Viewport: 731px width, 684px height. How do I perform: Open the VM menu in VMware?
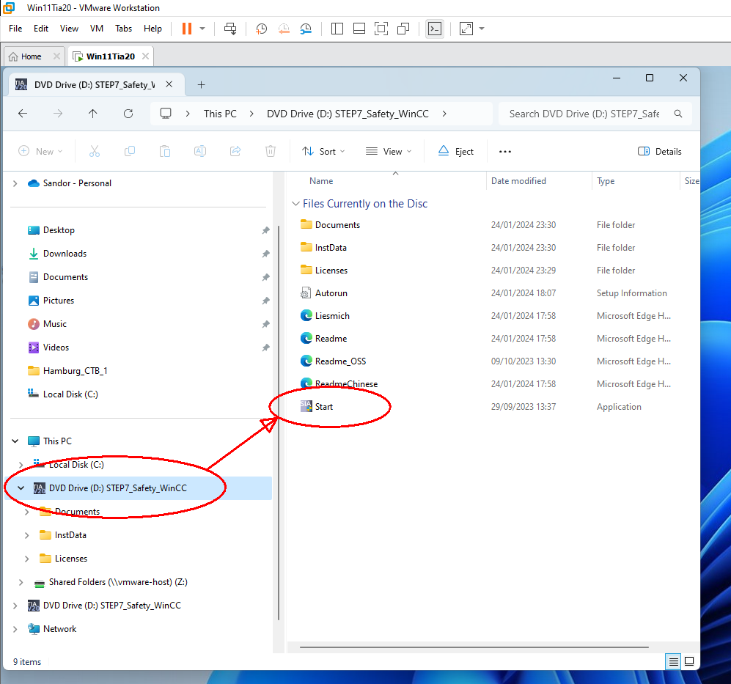pyautogui.click(x=96, y=29)
